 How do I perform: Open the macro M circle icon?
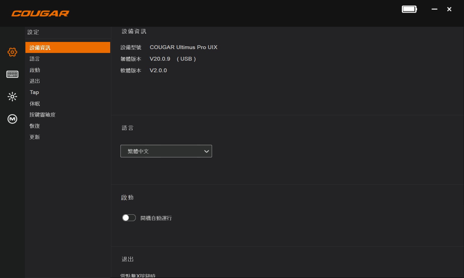(x=12, y=119)
